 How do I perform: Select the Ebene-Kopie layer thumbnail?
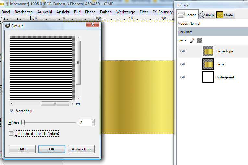(208, 51)
